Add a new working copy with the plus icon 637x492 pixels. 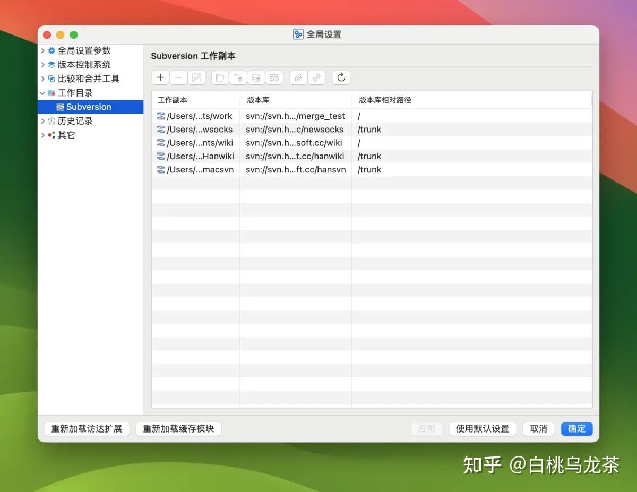160,77
